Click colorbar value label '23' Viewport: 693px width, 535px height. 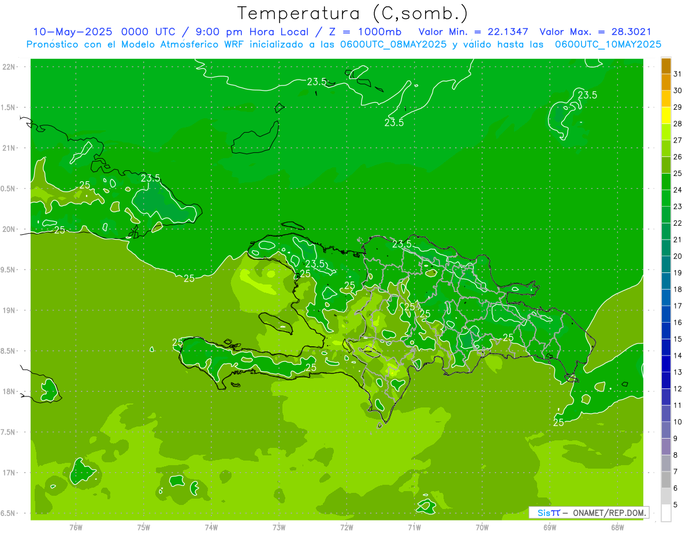[678, 207]
